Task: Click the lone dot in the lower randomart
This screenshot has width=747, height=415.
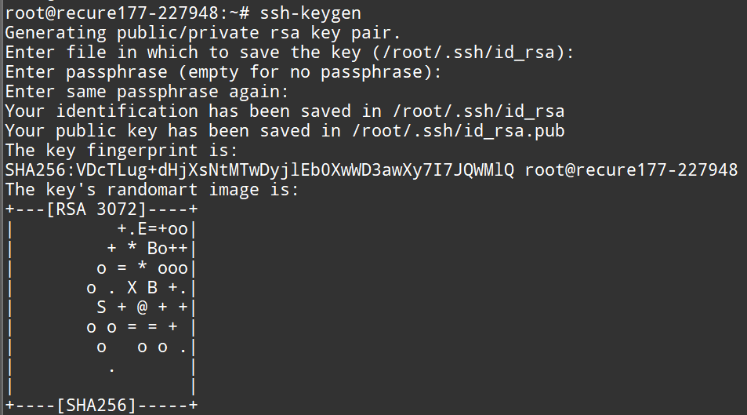Action: 112,366
